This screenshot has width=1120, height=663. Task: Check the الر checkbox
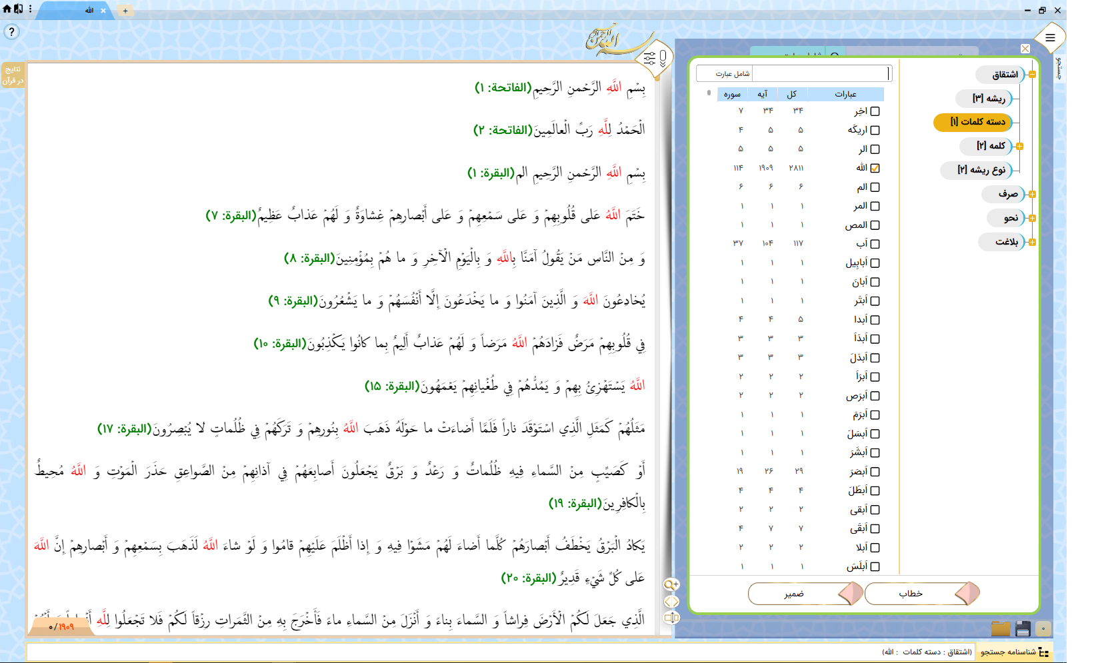point(875,149)
